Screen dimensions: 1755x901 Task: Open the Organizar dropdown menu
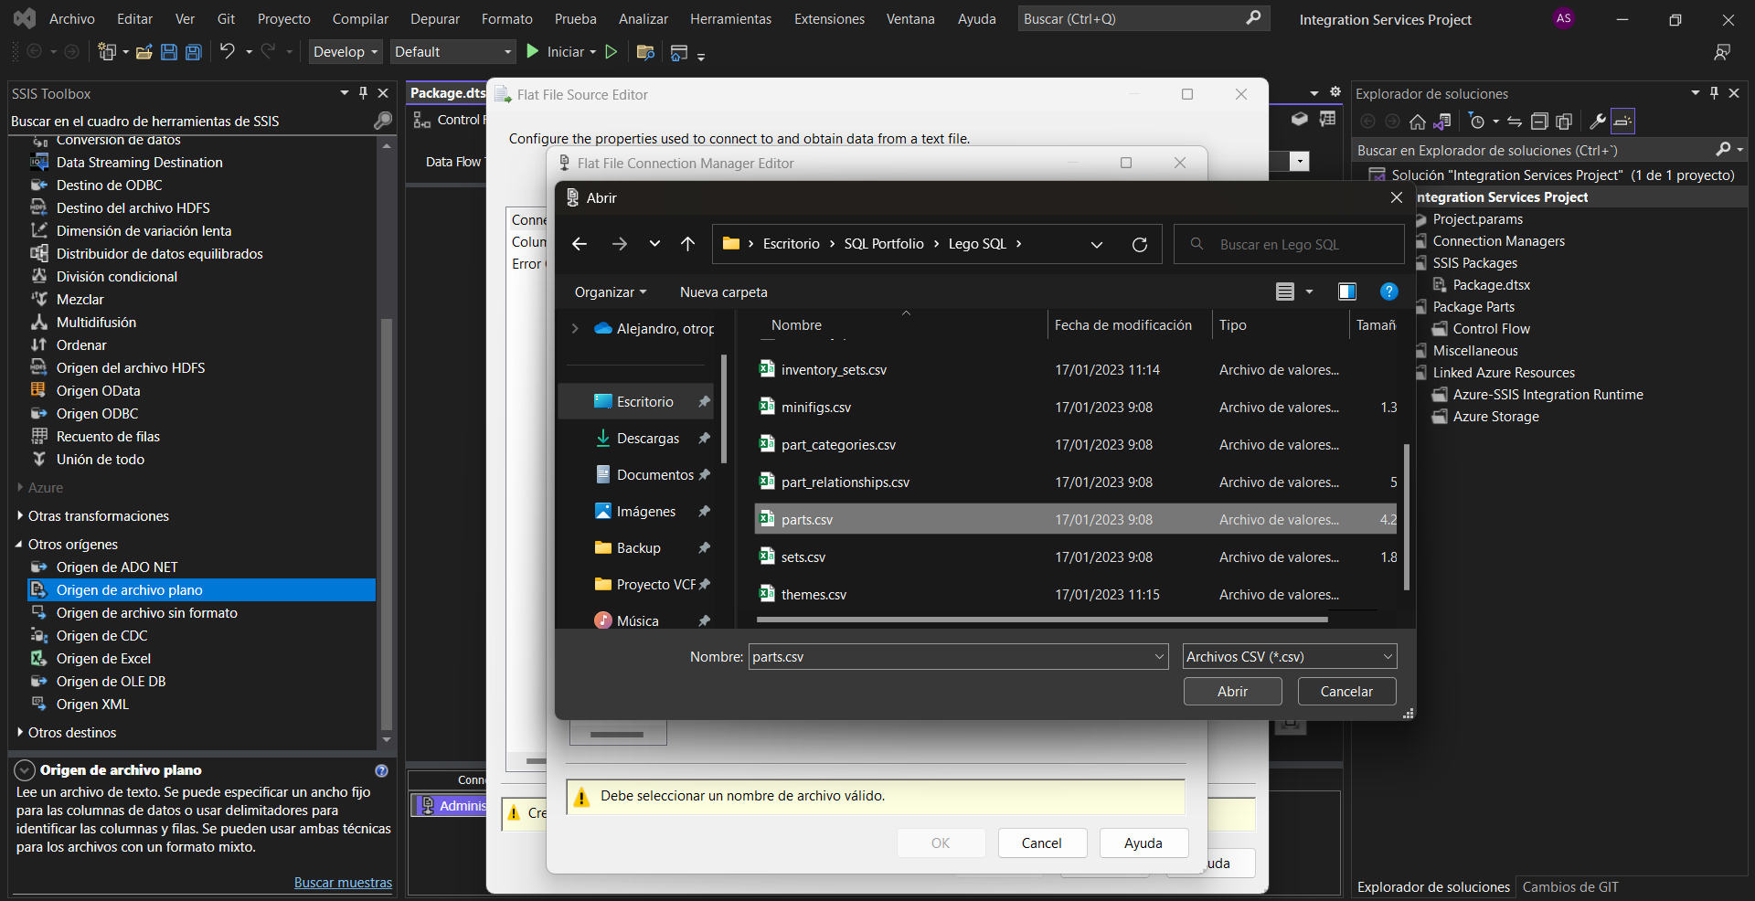coord(610,292)
